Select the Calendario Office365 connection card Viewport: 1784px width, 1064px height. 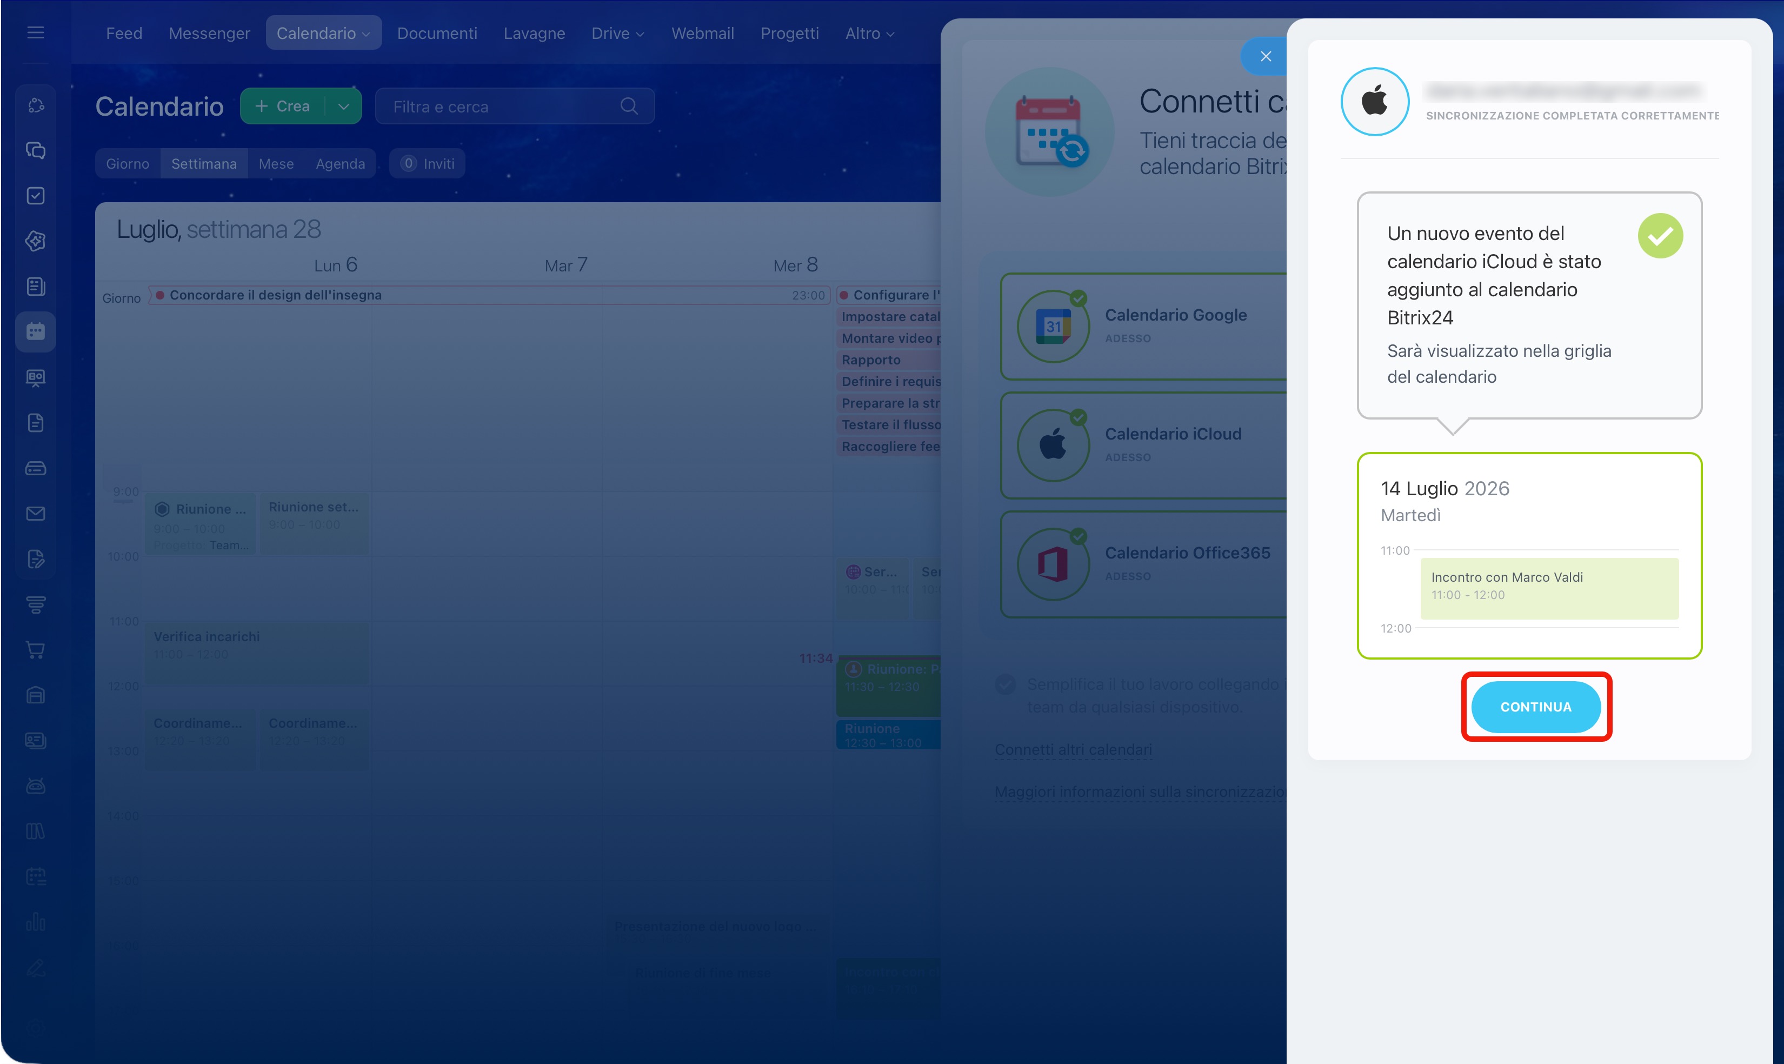point(1144,564)
